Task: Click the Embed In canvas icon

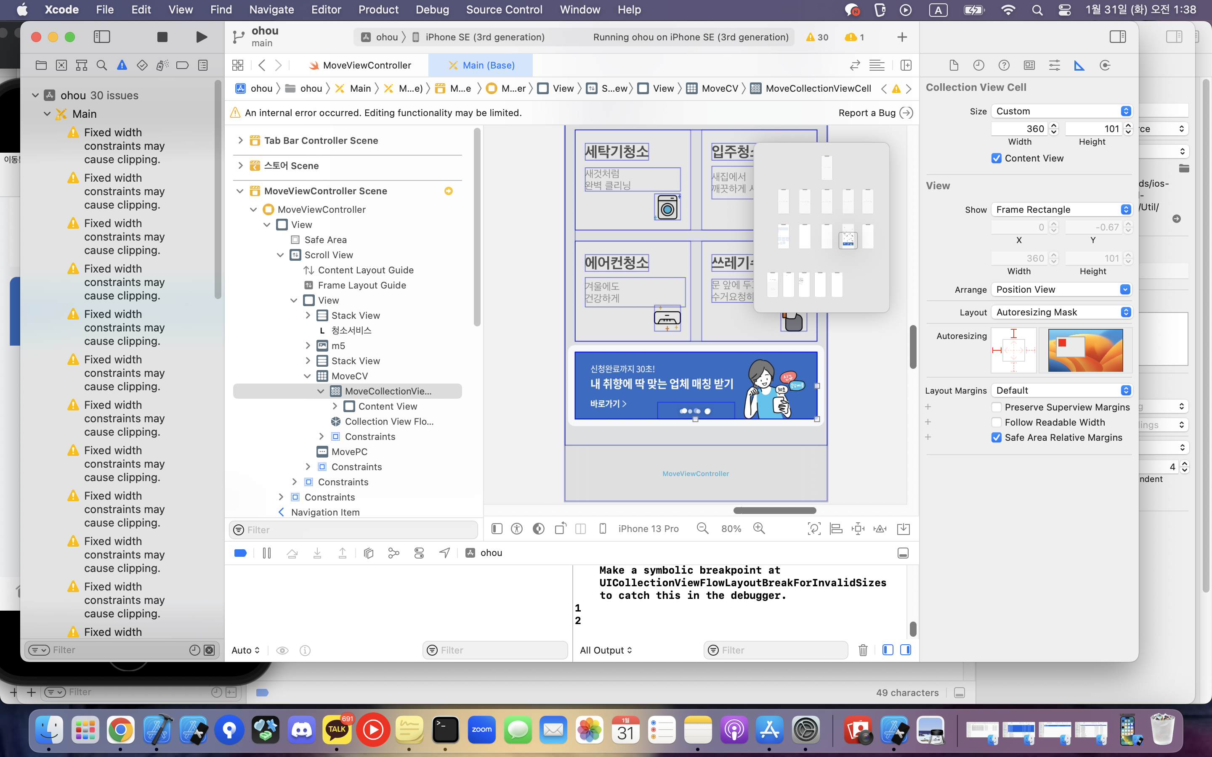Action: [x=903, y=529]
